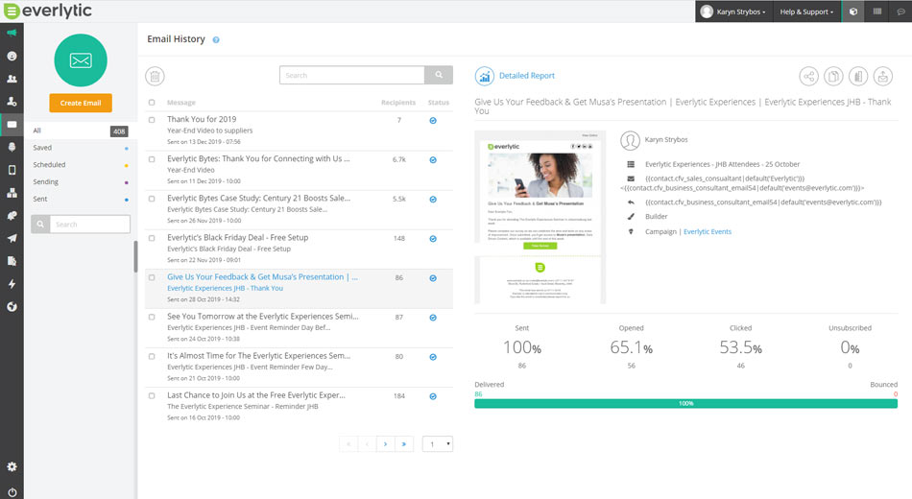Click the lightning bolt icon in left sidebar
This screenshot has height=499, width=912.
[12, 284]
